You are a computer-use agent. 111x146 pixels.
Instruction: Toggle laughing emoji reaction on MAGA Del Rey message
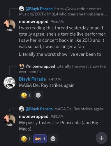pyautogui.click(x=25, y=95)
